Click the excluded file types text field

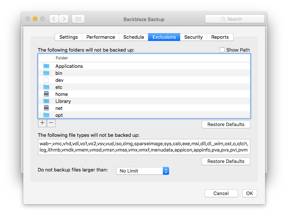(144, 147)
